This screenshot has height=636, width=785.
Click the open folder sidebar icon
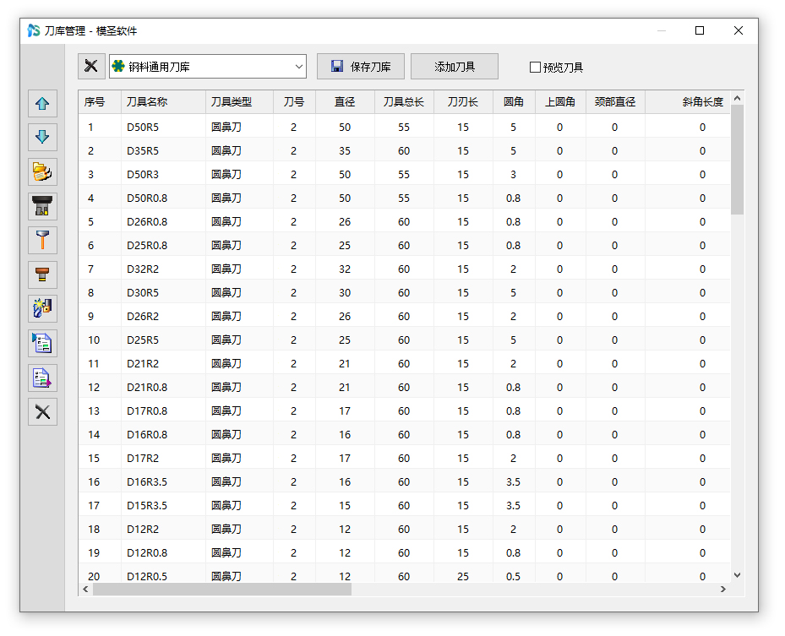(42, 171)
